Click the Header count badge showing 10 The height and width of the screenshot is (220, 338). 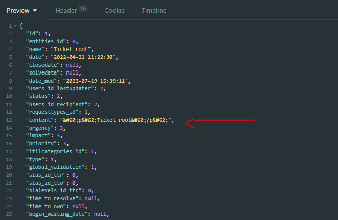[83, 9]
